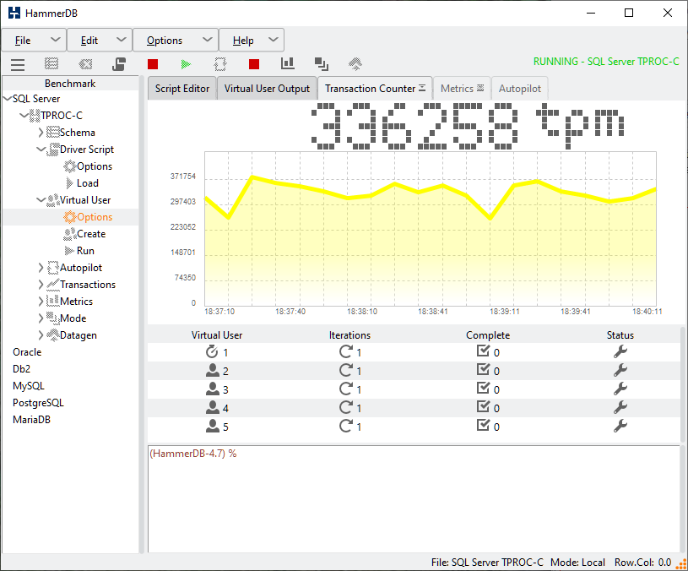Open the Options menu
Screen dimensions: 688x571
[x=176, y=41]
